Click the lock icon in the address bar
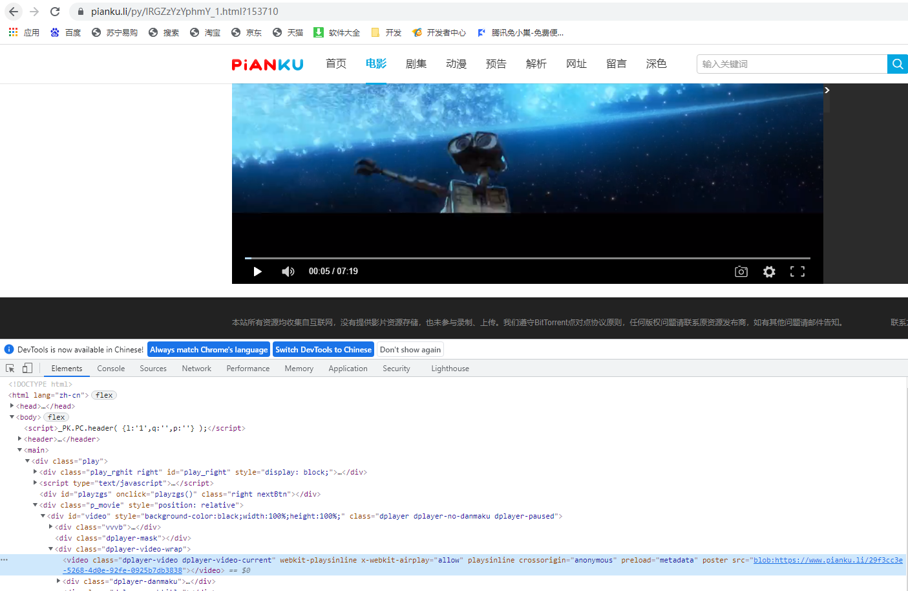Image resolution: width=908 pixels, height=591 pixels. [x=80, y=12]
